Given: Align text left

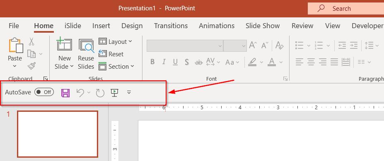Looking at the screenshot, I should coord(299,62).
